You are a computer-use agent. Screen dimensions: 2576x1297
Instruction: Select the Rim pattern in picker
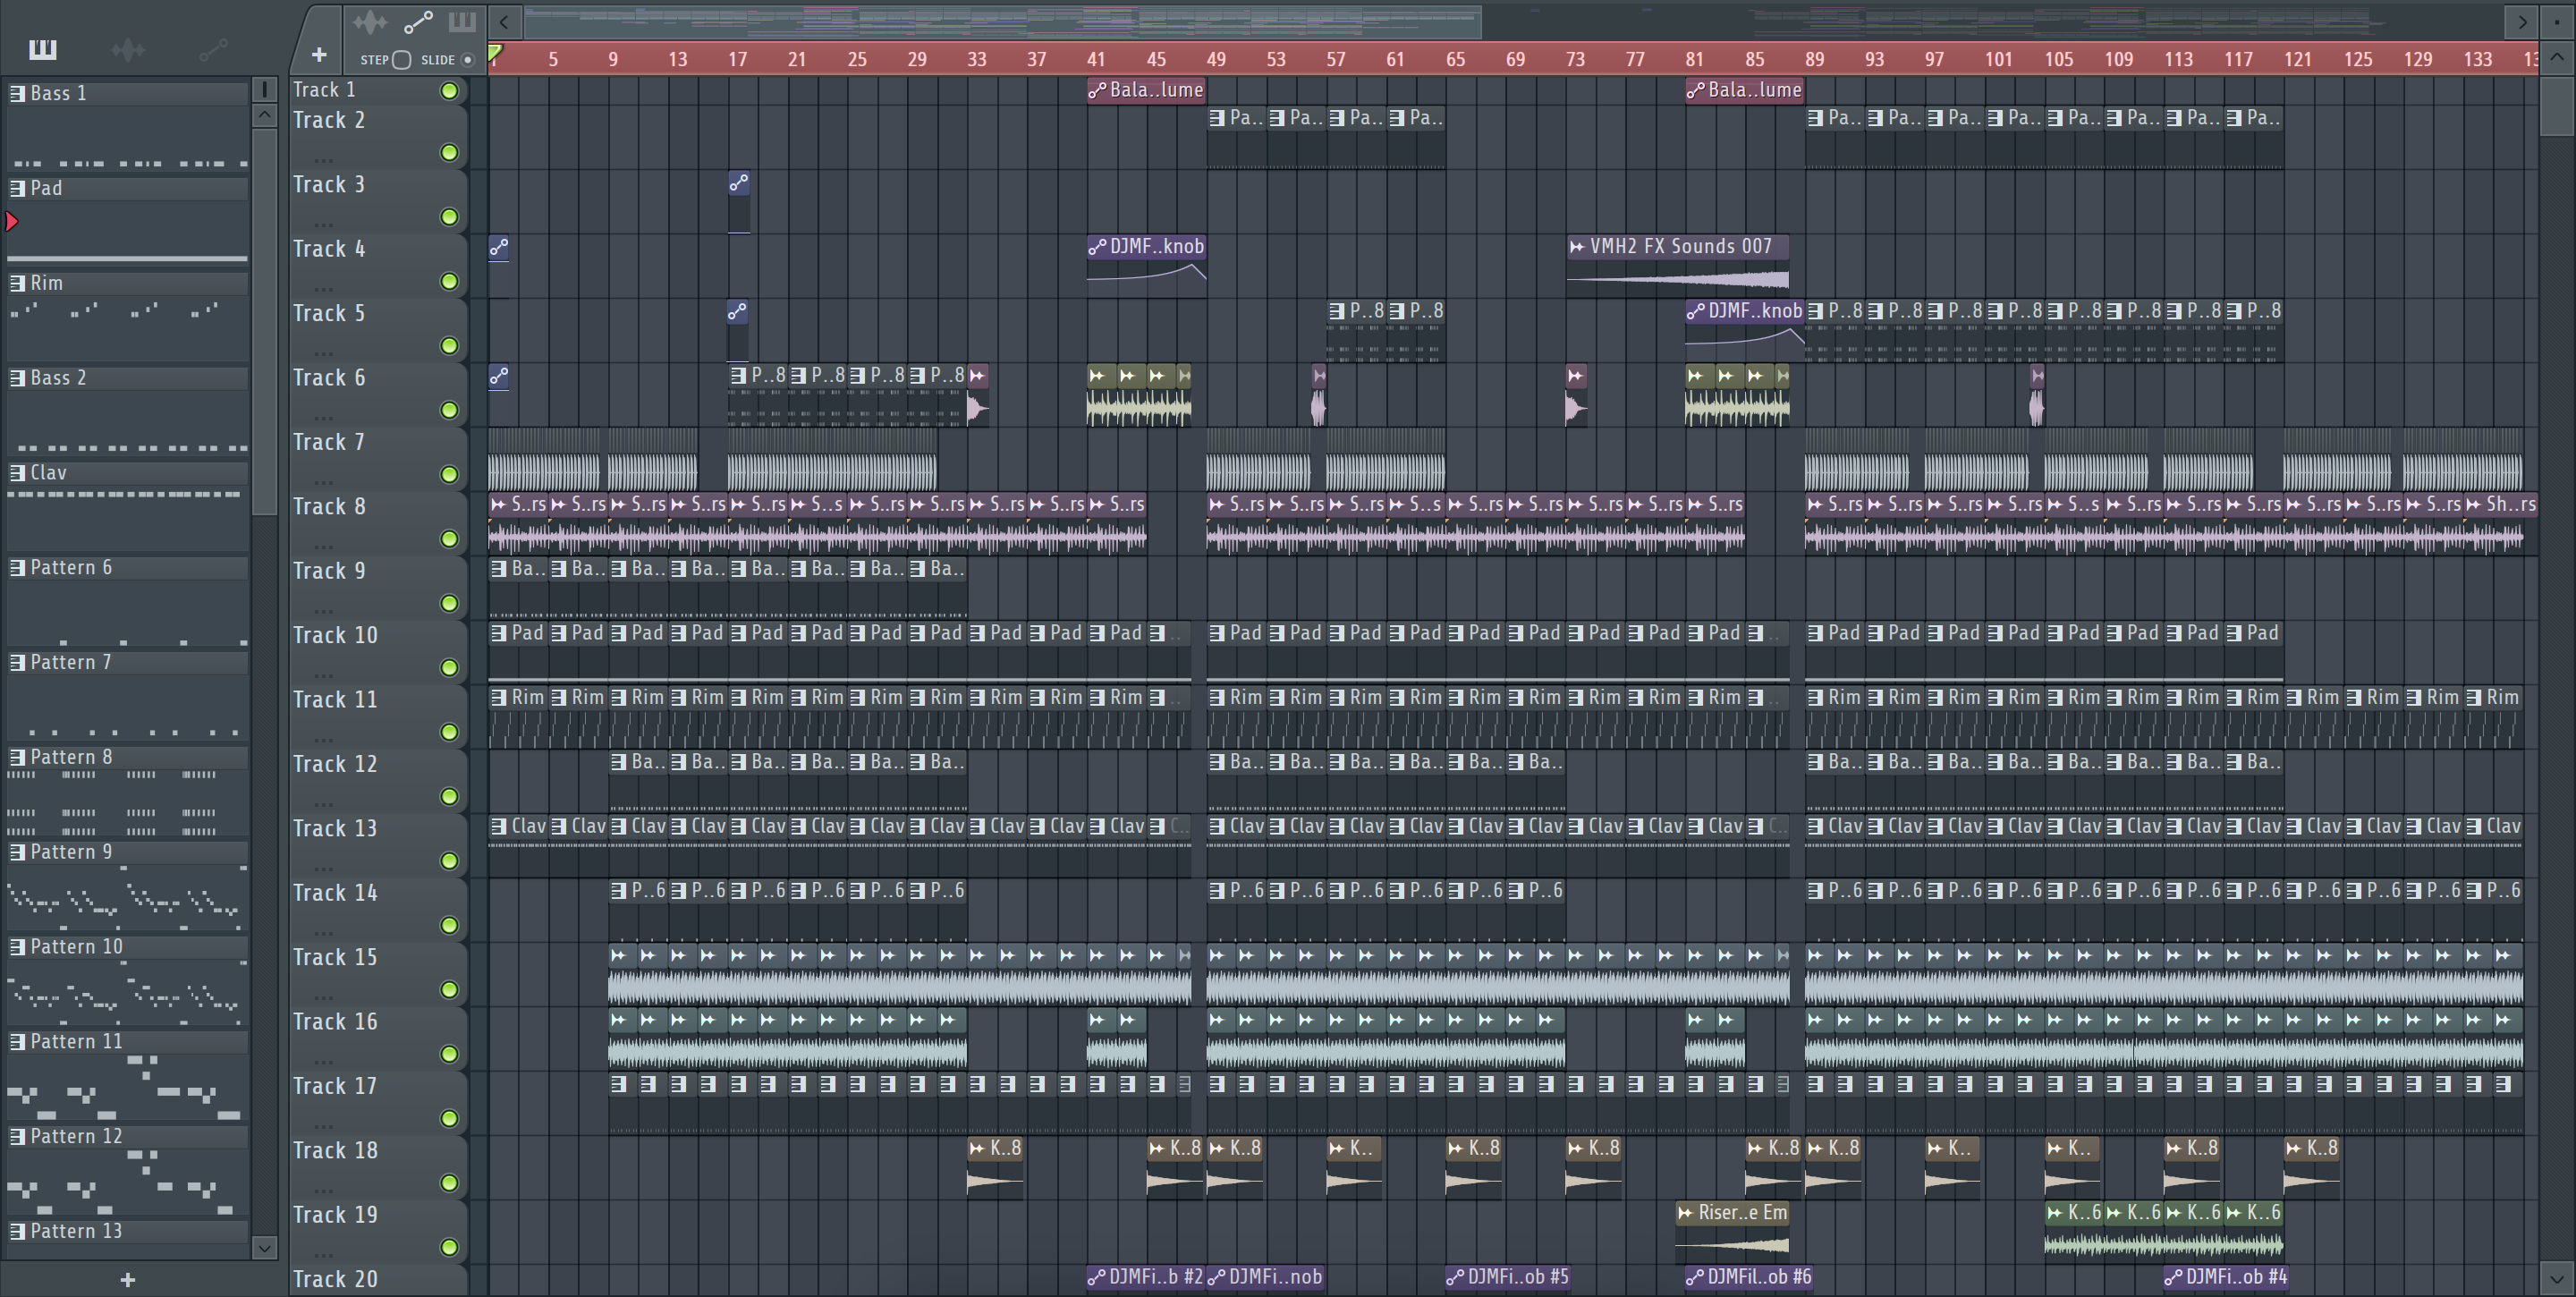coord(128,284)
